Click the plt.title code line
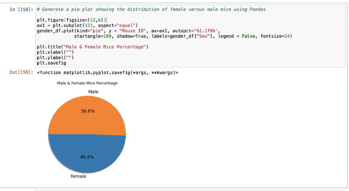The height and width of the screenshot is (191, 349). [x=93, y=47]
